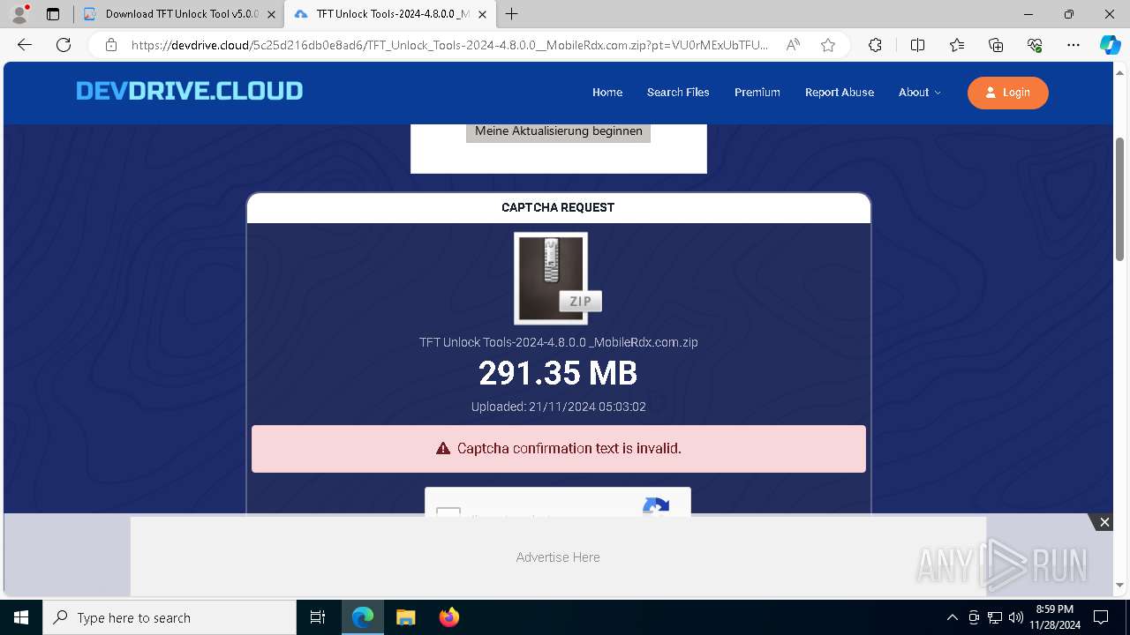
Task: Close the TFT Unlock Tools-2024 tab
Action: click(x=482, y=14)
